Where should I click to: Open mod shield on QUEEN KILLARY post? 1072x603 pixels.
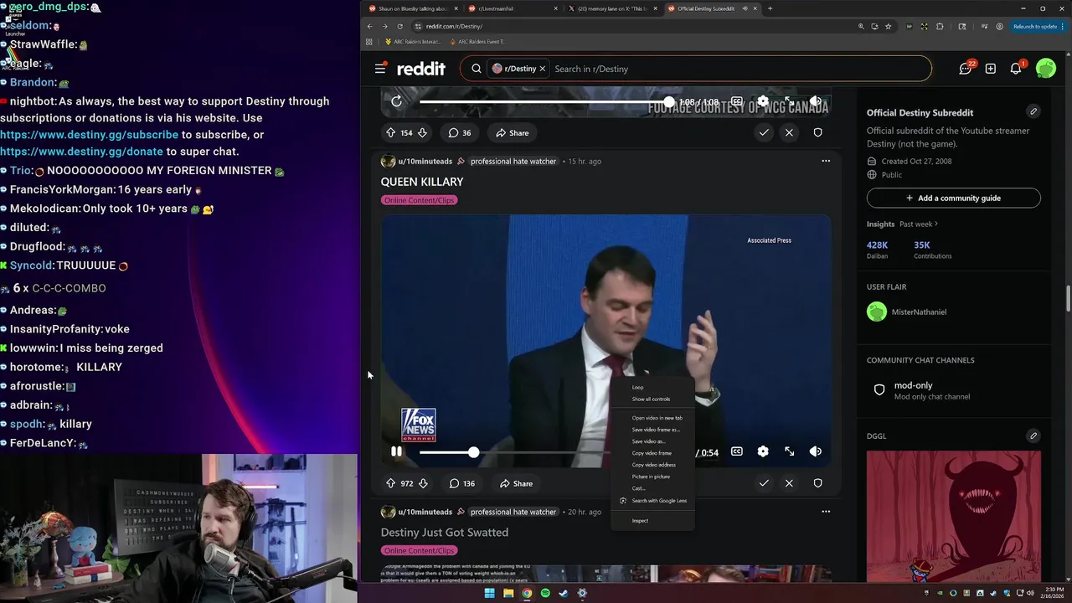point(818,483)
